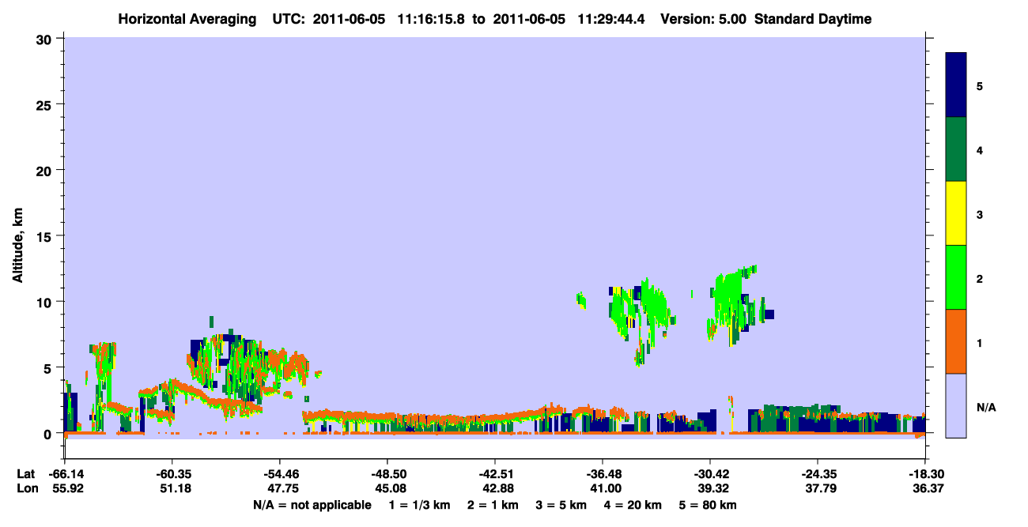Image resolution: width=1028 pixels, height=527 pixels.
Task: Click the '3 = 5 km' legend text
Action: 562,505
